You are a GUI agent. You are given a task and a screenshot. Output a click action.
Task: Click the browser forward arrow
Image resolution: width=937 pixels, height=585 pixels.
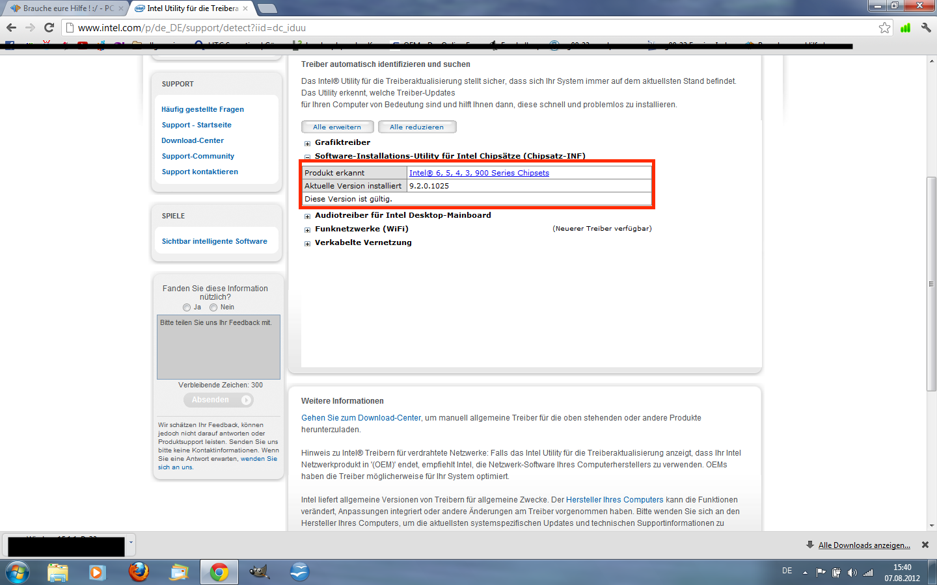[x=30, y=27]
